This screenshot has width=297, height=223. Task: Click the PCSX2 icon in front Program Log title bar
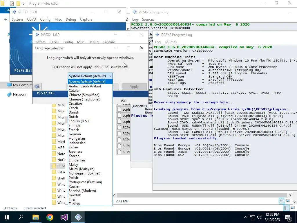coord(157,35)
